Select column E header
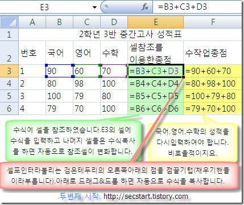This screenshot has width=244, height=205. 156,22
